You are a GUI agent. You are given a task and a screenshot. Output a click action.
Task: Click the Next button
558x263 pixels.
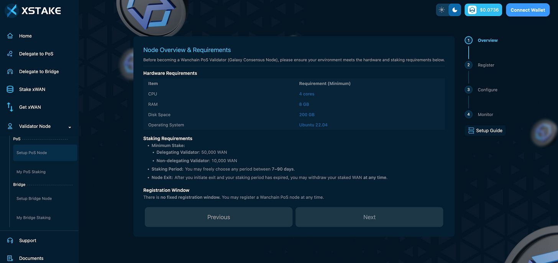click(369, 217)
